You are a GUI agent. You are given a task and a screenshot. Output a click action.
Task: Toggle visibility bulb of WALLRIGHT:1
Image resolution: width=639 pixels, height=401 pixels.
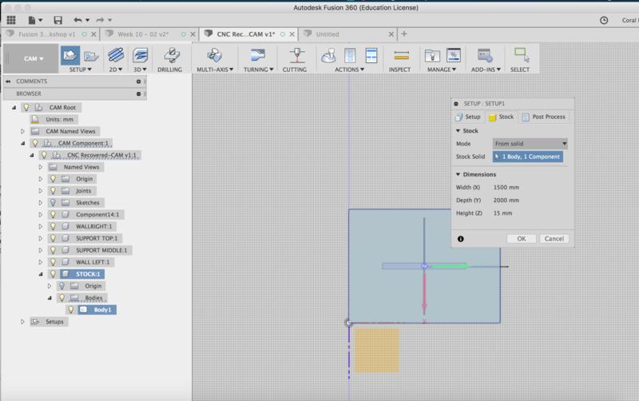tap(53, 226)
